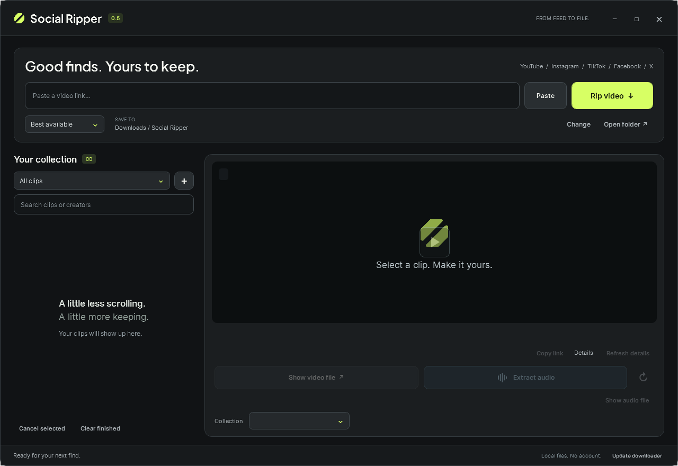Add a new collection with plus button
Image resolution: width=678 pixels, height=466 pixels.
[184, 181]
